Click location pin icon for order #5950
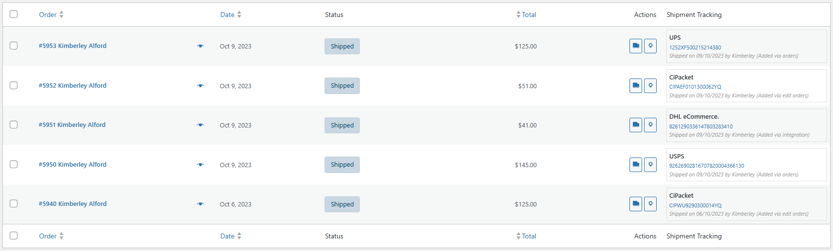This screenshot has height=251, width=833. click(x=650, y=165)
